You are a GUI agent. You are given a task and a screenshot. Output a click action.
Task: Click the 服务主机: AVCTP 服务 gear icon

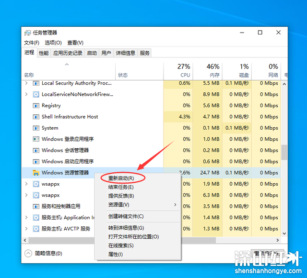pos(36,229)
